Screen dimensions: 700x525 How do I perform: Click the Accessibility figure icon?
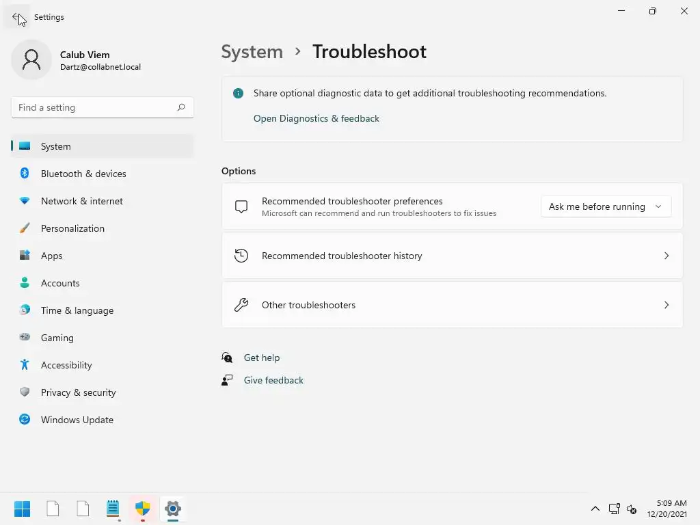(x=25, y=365)
